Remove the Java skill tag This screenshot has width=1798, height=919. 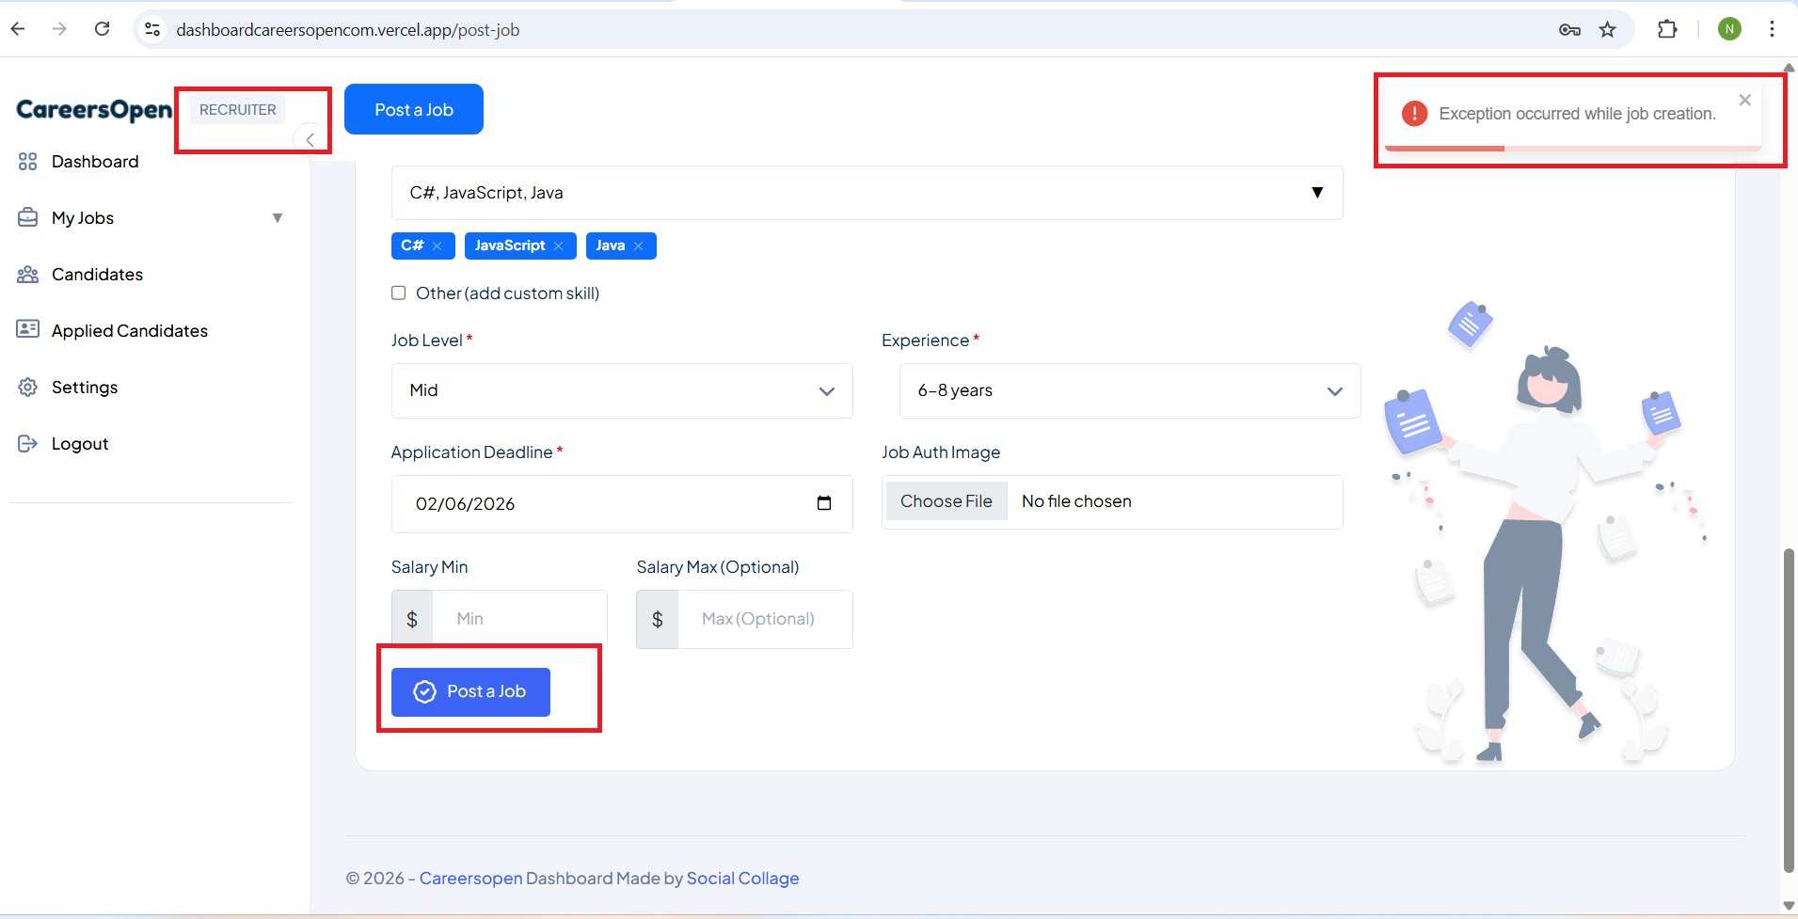(x=639, y=246)
